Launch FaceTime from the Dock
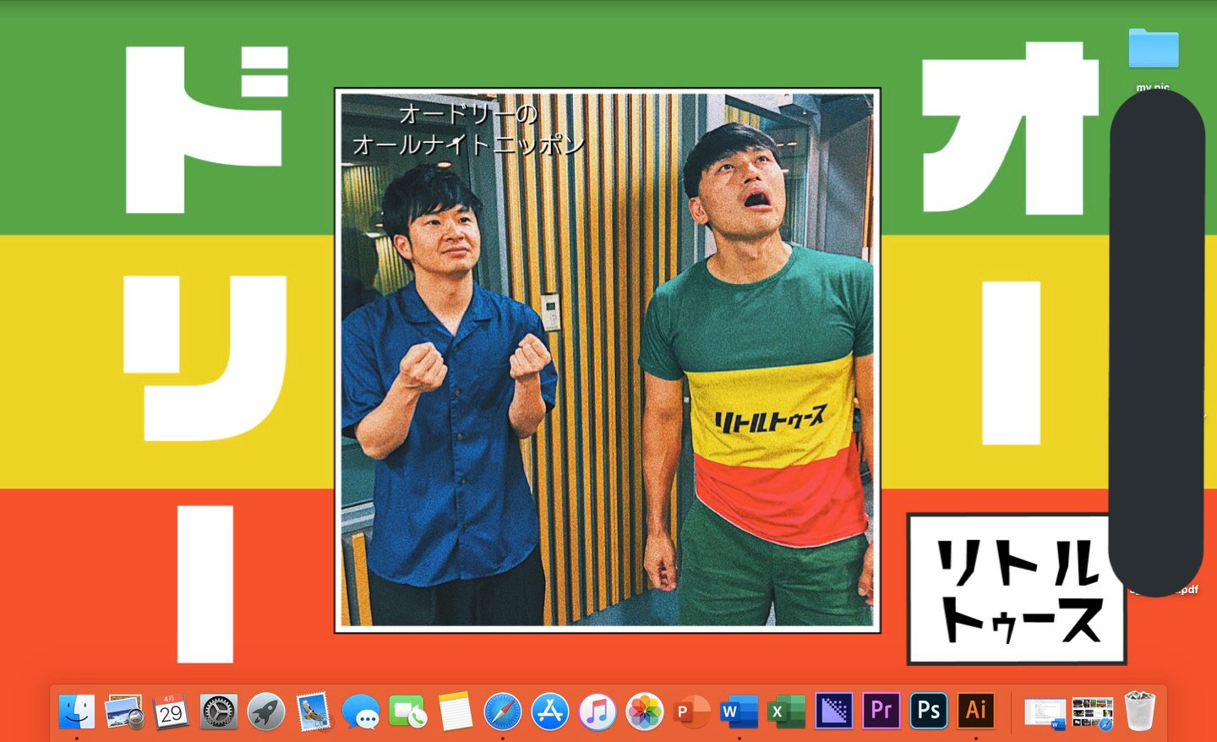 click(408, 712)
